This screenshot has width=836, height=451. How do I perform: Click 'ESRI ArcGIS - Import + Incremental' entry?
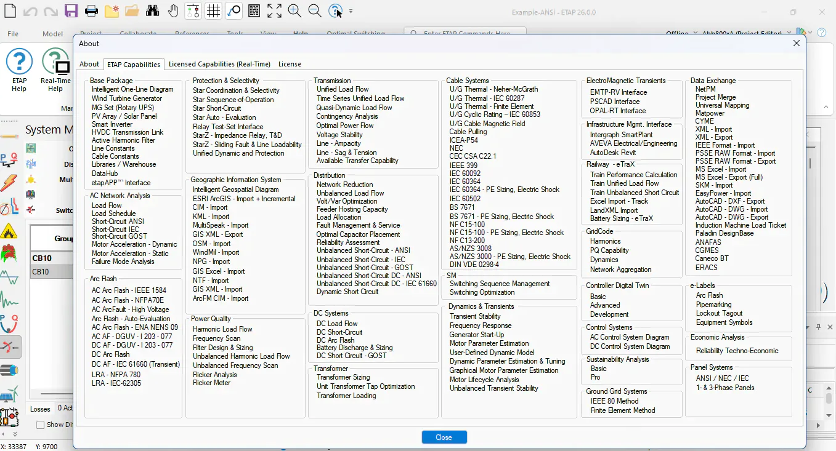(244, 199)
